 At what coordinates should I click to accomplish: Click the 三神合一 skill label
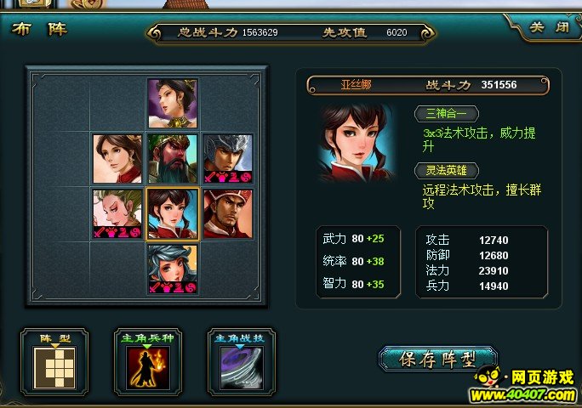[x=446, y=114]
